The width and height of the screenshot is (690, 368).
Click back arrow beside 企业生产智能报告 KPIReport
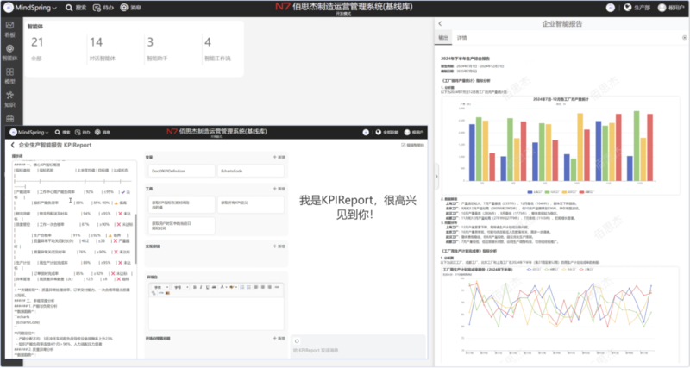11,146
